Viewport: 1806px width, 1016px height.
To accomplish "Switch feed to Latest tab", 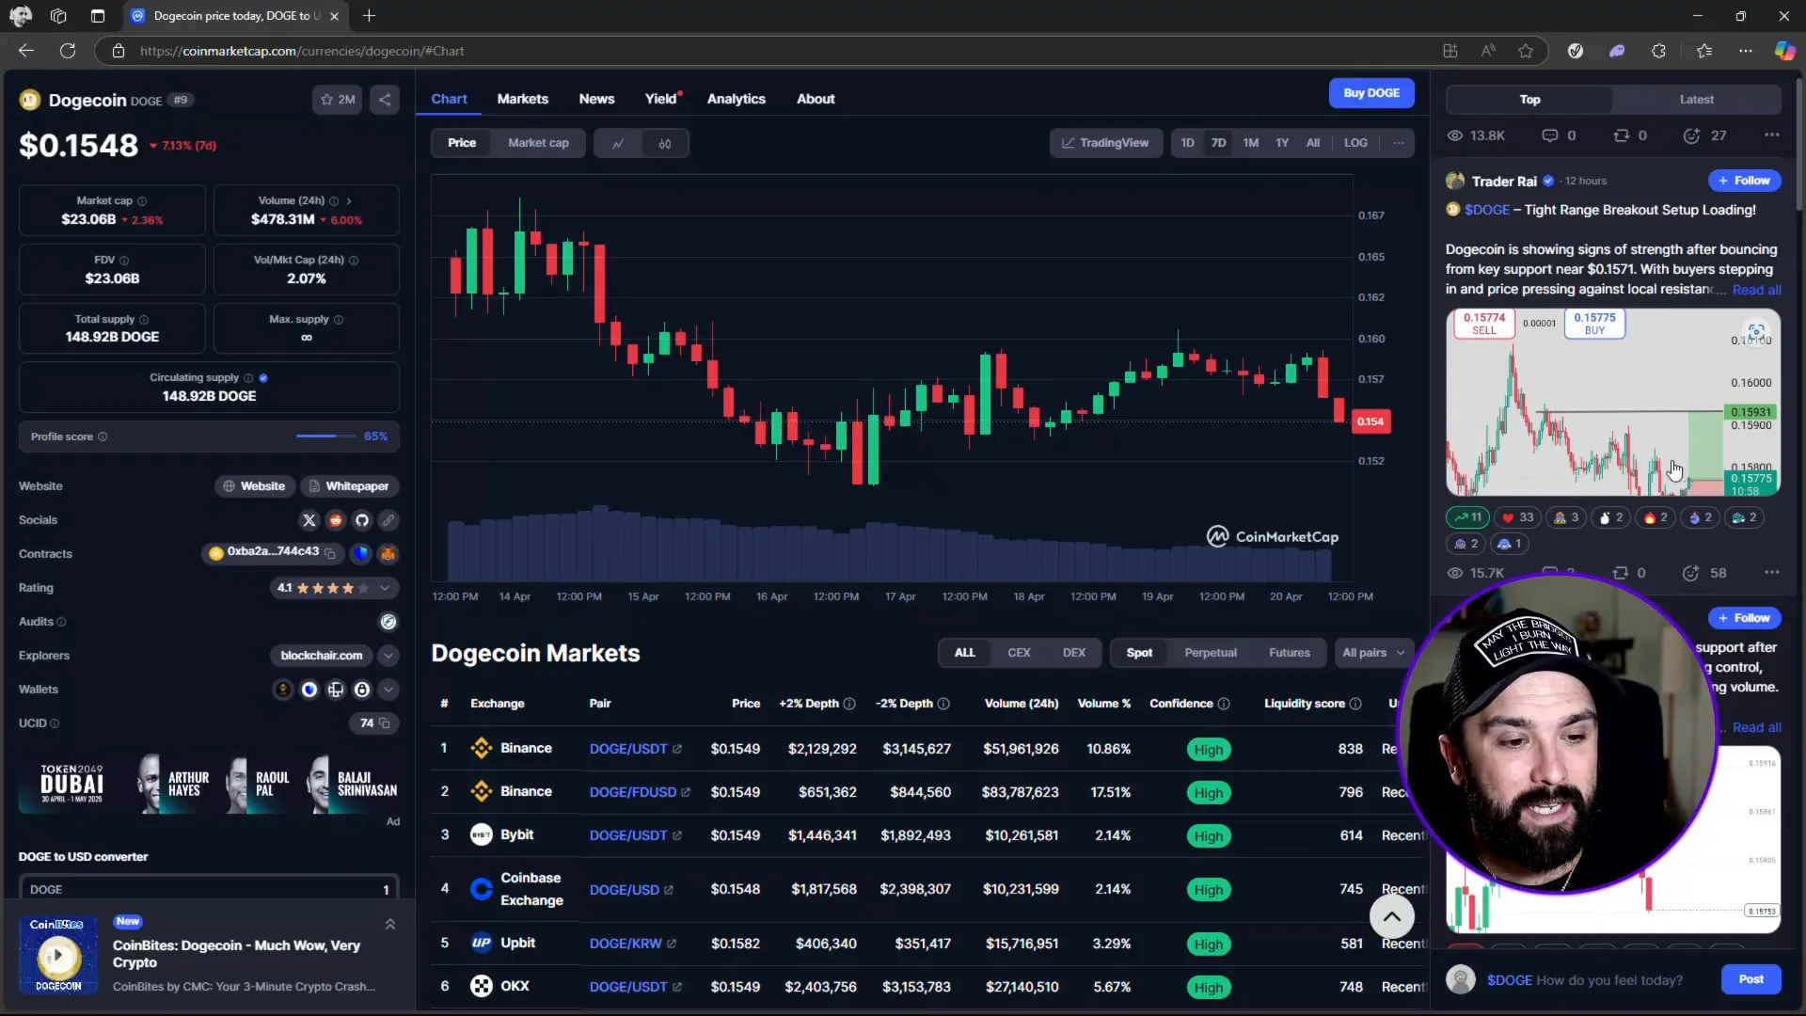I will click(1696, 100).
